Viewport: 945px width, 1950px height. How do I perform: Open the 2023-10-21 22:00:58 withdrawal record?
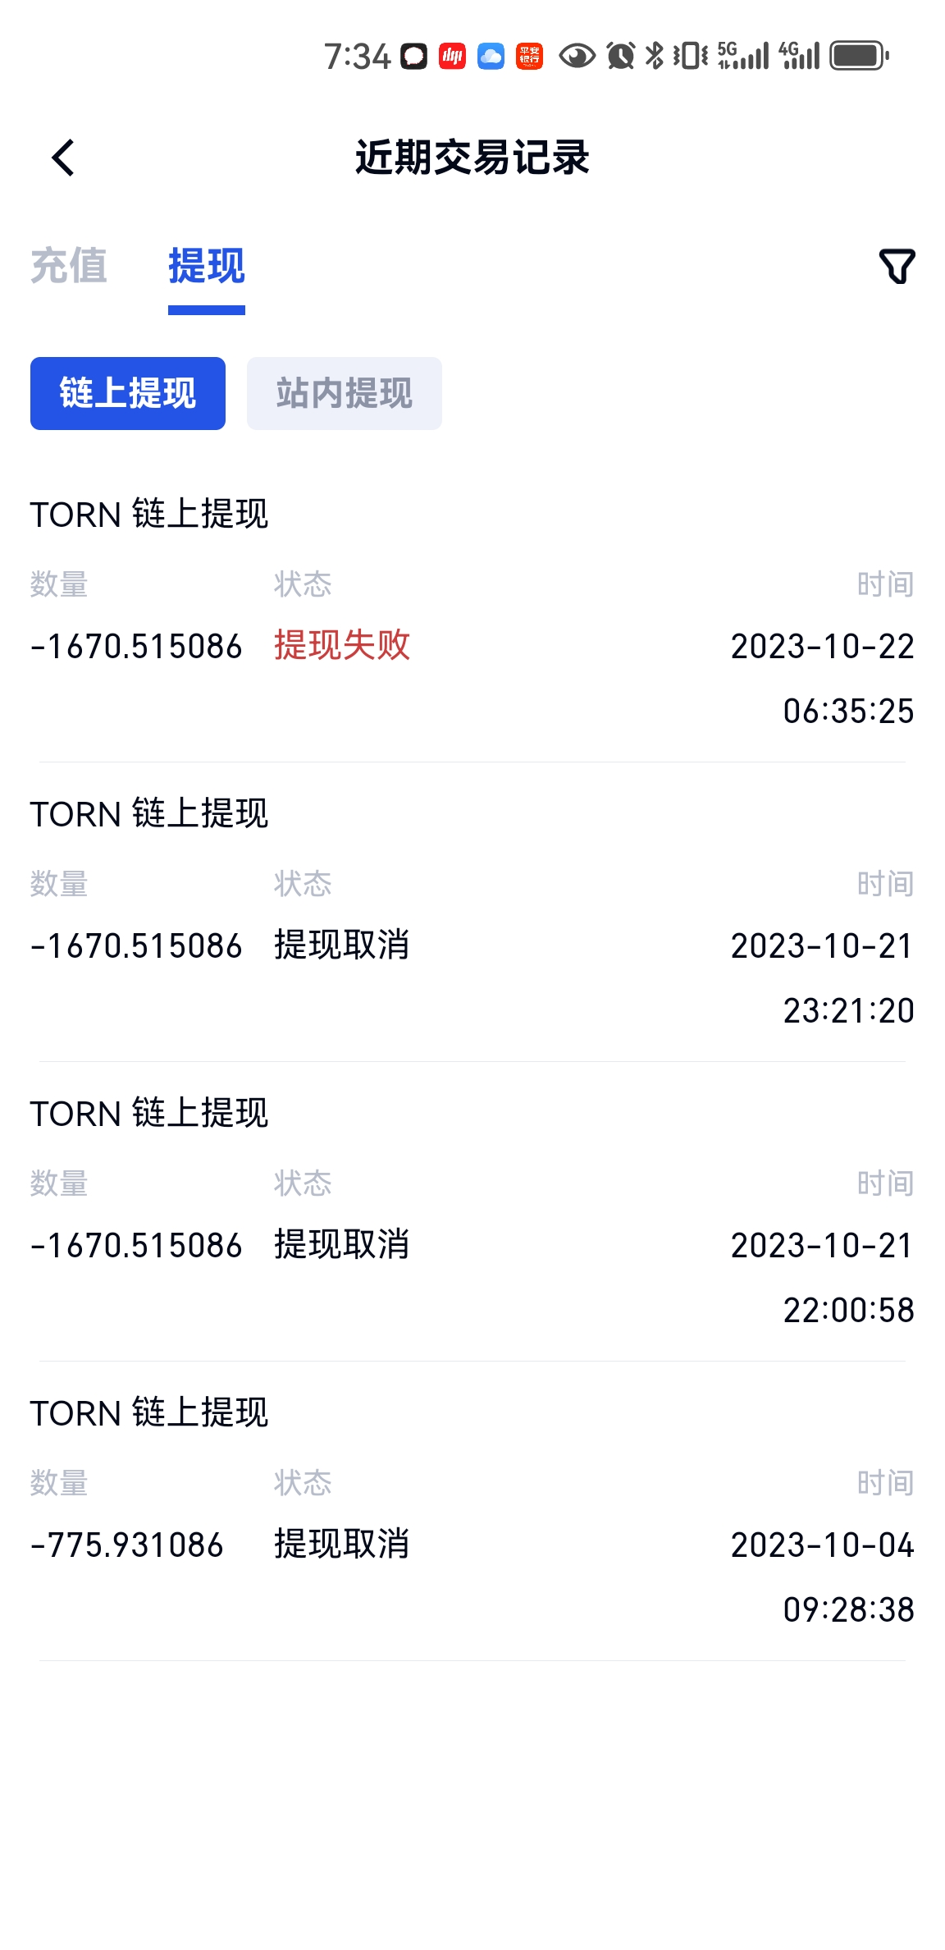472,1211
